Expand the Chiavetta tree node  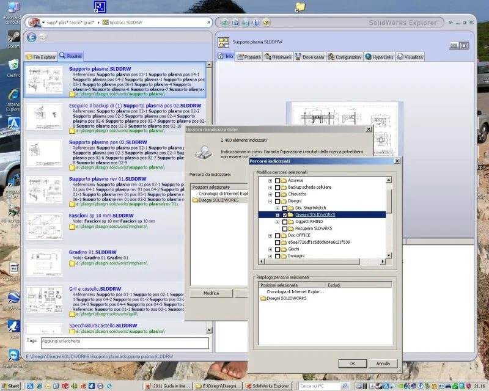(x=270, y=194)
